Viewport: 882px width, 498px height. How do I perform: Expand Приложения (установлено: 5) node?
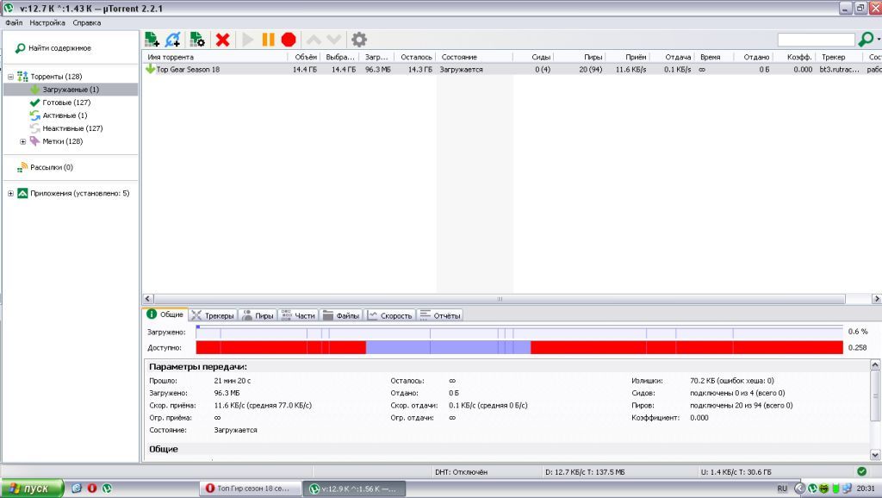(x=10, y=193)
